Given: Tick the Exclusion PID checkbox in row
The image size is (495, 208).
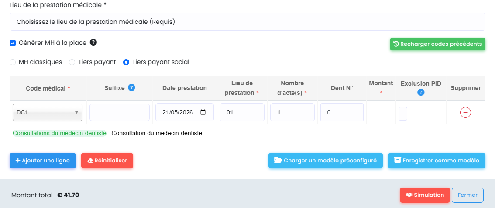Looking at the screenshot, I should [x=403, y=114].
